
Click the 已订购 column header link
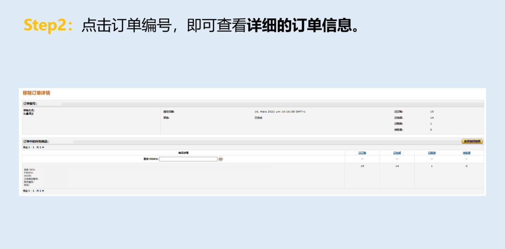(x=362, y=152)
